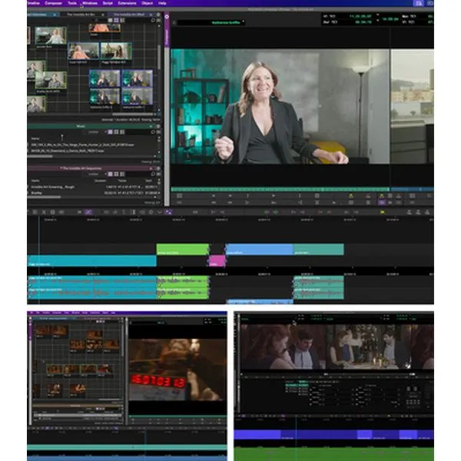Click the purple Link Selection timeline button
Screen dimensions: 461x461
168,212
